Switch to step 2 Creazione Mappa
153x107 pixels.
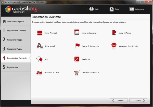[x=15, y=40]
